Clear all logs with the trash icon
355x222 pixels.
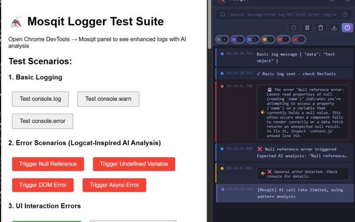click(x=321, y=28)
